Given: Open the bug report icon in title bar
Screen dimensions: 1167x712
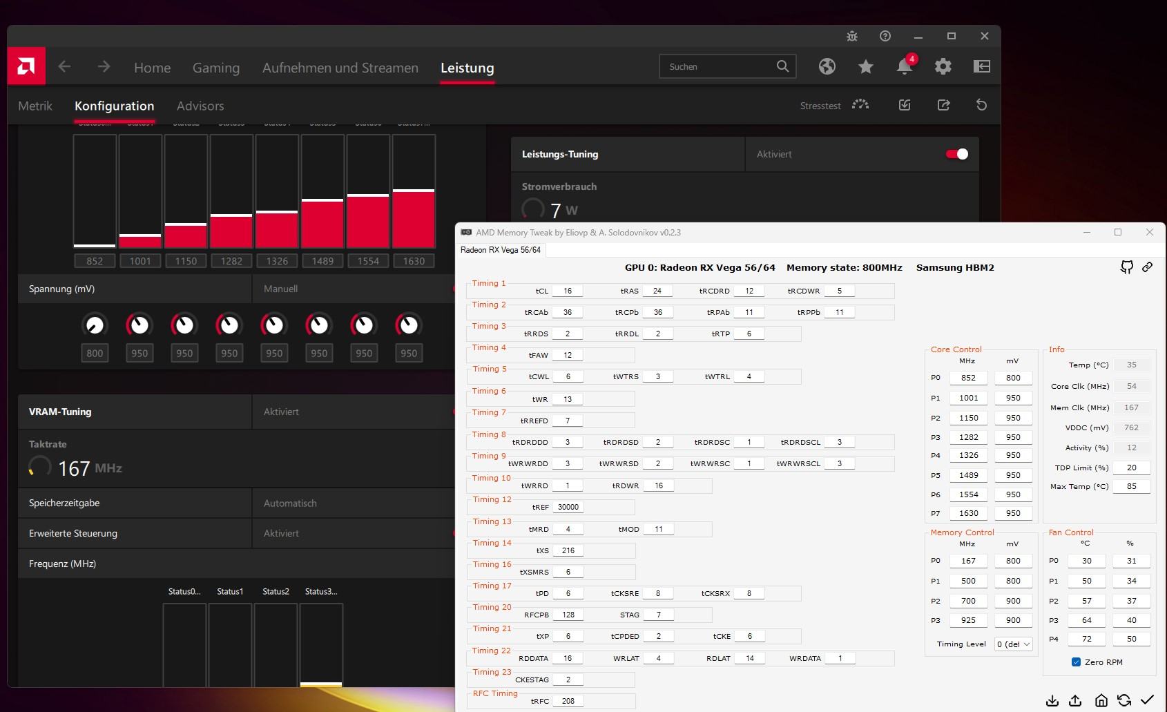Looking at the screenshot, I should click(x=852, y=36).
